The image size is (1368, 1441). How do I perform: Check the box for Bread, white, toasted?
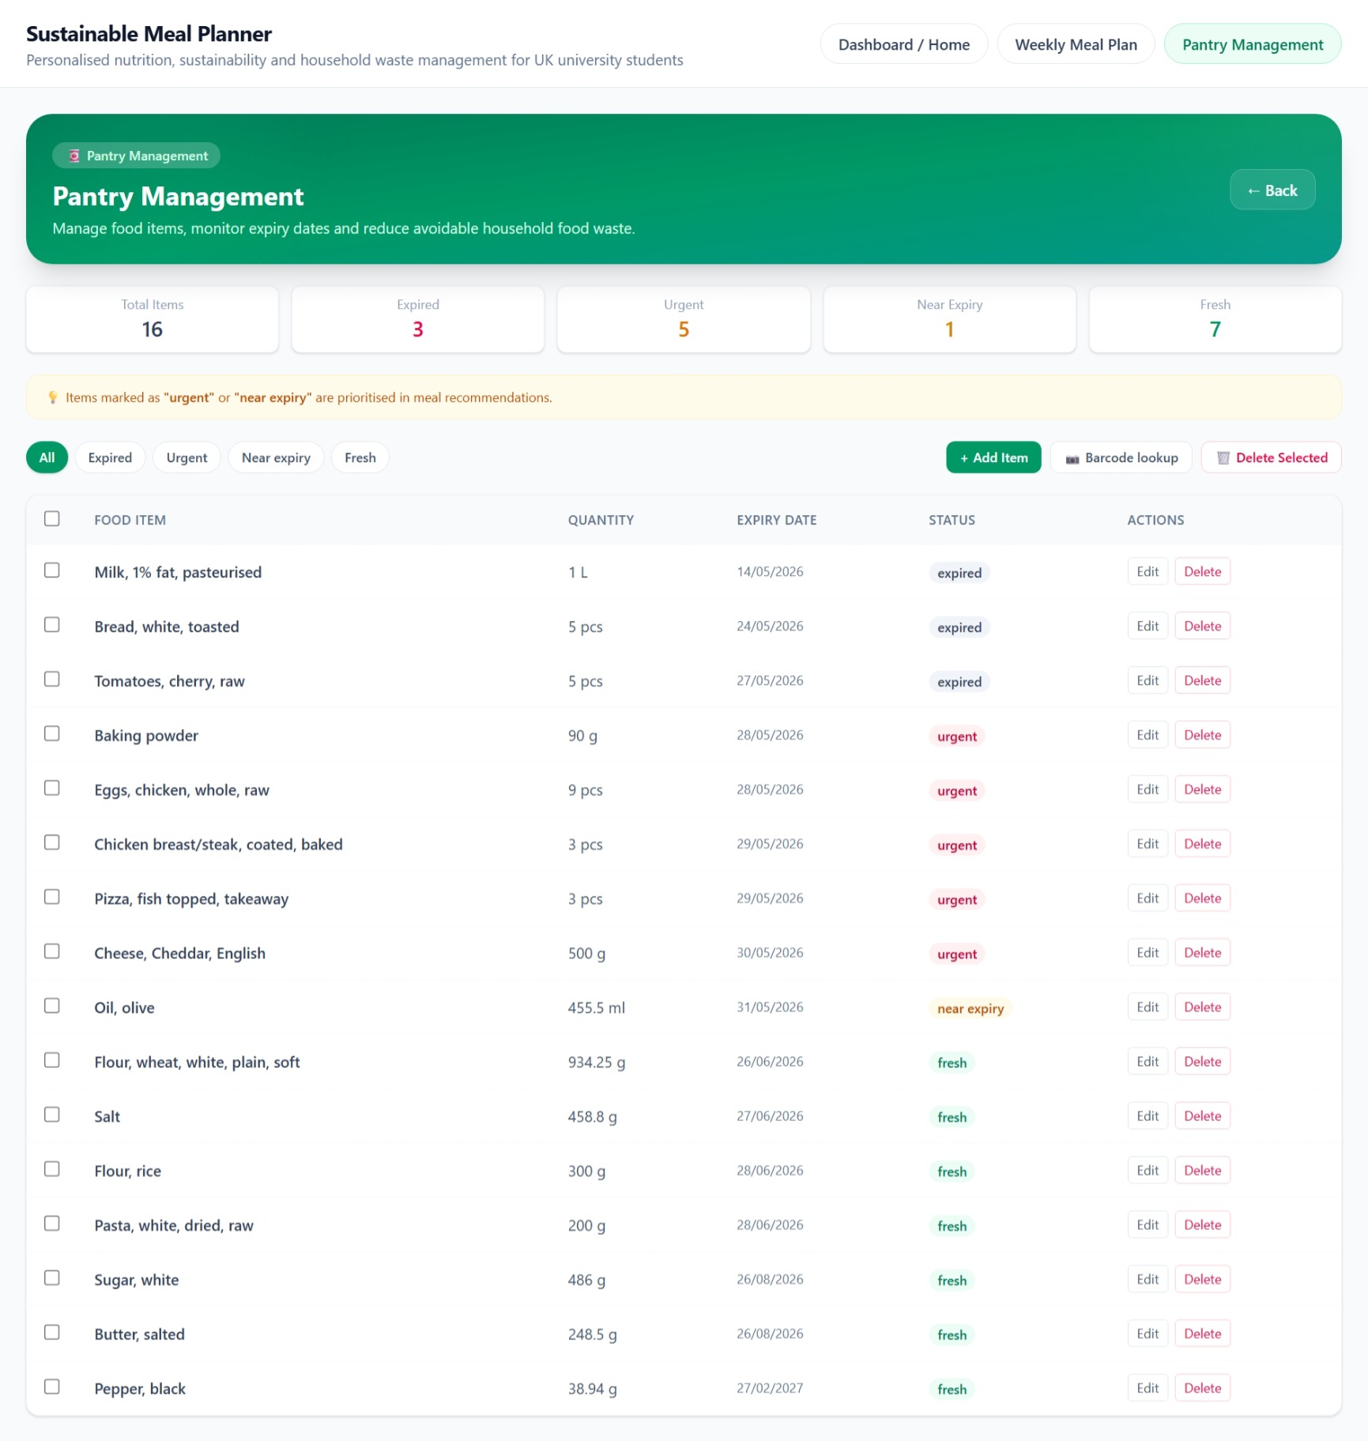pyautogui.click(x=52, y=624)
